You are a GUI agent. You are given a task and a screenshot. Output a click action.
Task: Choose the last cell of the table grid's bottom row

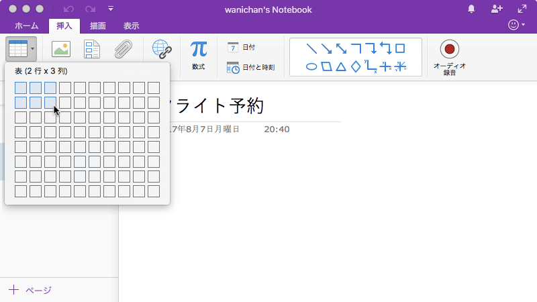tap(154, 191)
